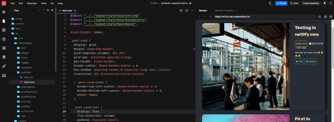Screen dimensions: 334x122
Task: Click the upload arrow icon in Files header
Action: (44, 10)
